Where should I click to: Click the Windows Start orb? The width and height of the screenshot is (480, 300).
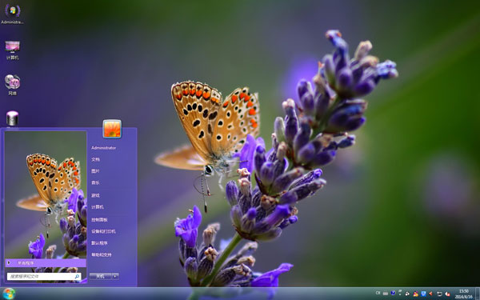point(8,294)
